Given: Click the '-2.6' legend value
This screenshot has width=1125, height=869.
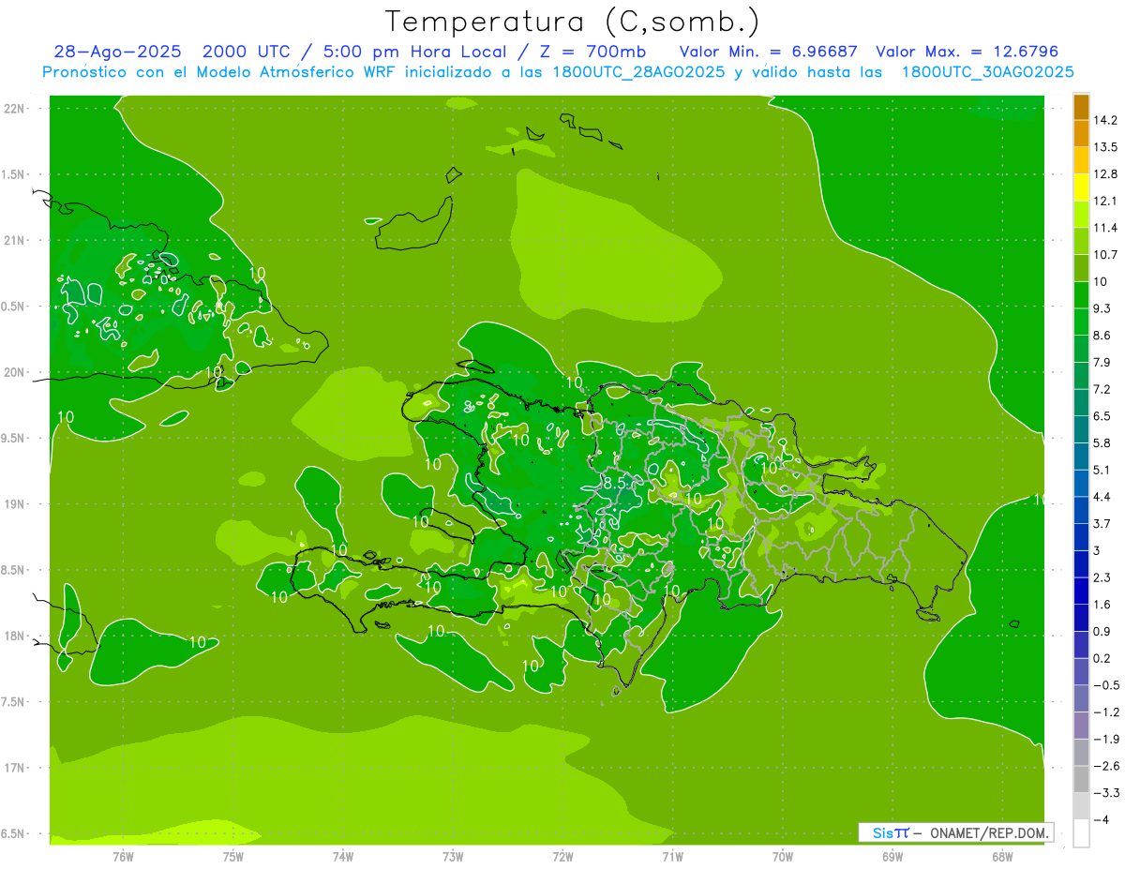Looking at the screenshot, I should 1106,766.
